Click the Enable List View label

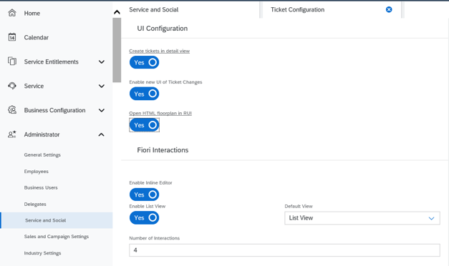coord(148,206)
